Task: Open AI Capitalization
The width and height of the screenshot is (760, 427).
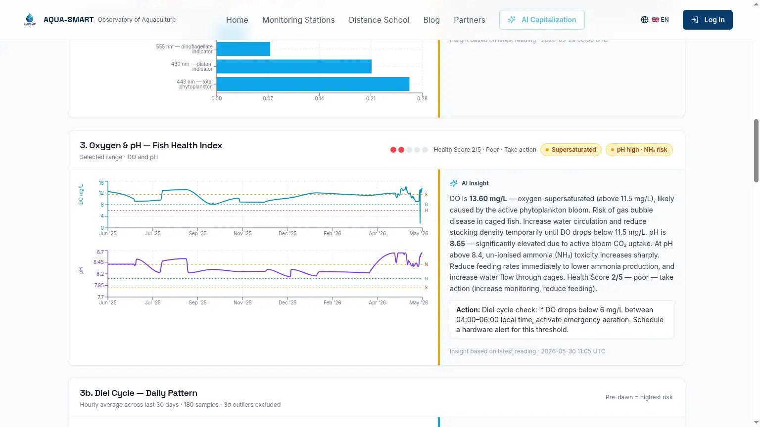Action: point(542,20)
